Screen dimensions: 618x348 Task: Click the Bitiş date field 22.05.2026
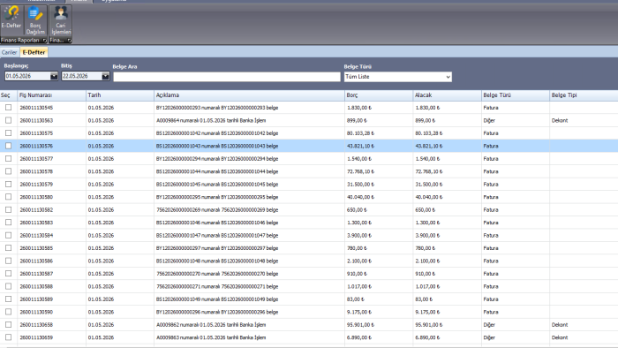[81, 76]
